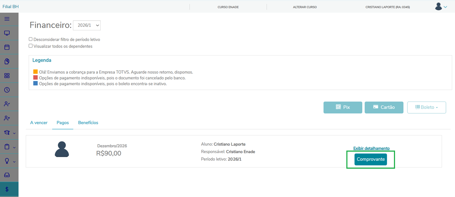
Task: Open the user profile dropdown arrow
Action: [x=446, y=7]
